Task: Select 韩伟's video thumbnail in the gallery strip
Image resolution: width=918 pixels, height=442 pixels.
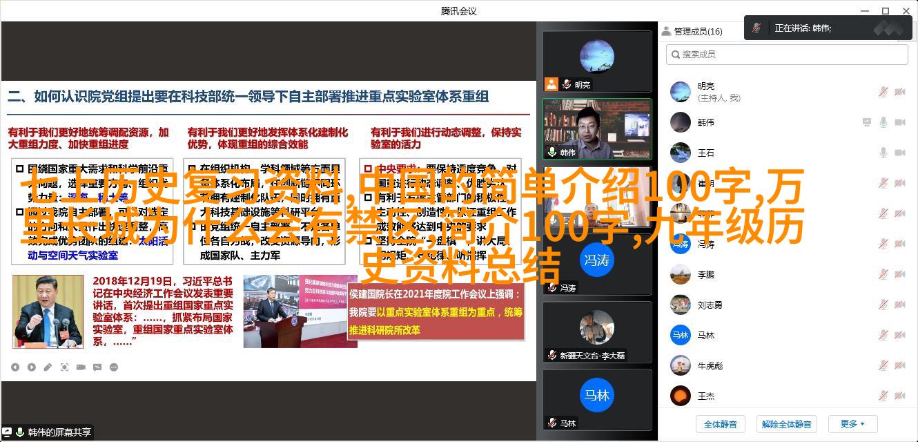Action: tap(596, 129)
